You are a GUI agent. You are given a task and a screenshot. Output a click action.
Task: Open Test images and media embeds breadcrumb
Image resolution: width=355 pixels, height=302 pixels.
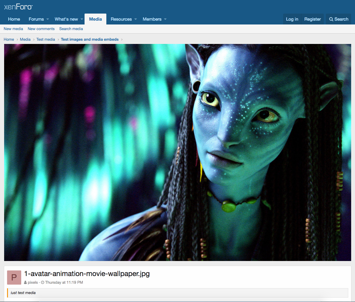pos(90,39)
